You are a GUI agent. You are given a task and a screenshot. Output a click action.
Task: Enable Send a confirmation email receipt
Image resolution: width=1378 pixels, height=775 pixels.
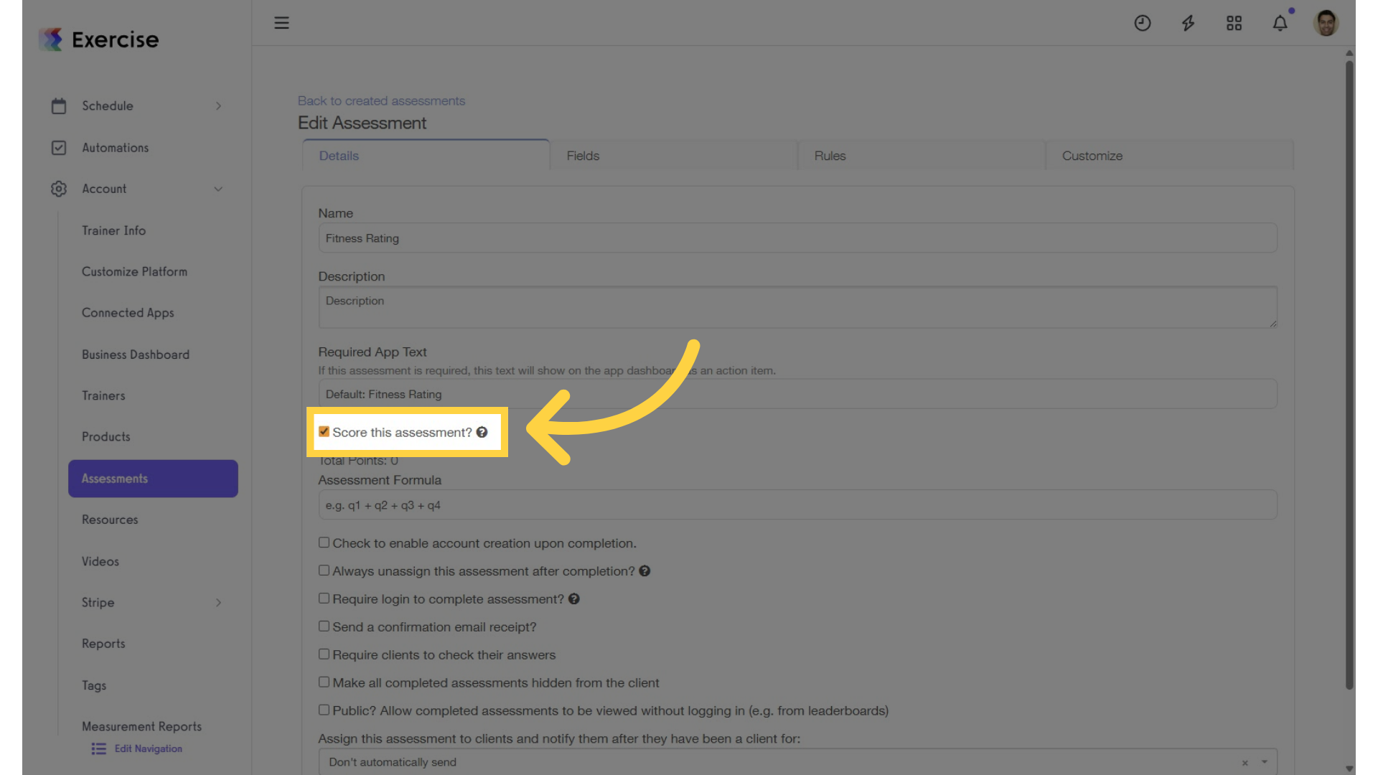coord(324,626)
